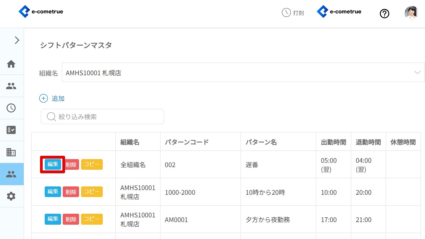425x239 pixels.
Task: Click the clock icon in sidebar
Action: [11, 108]
